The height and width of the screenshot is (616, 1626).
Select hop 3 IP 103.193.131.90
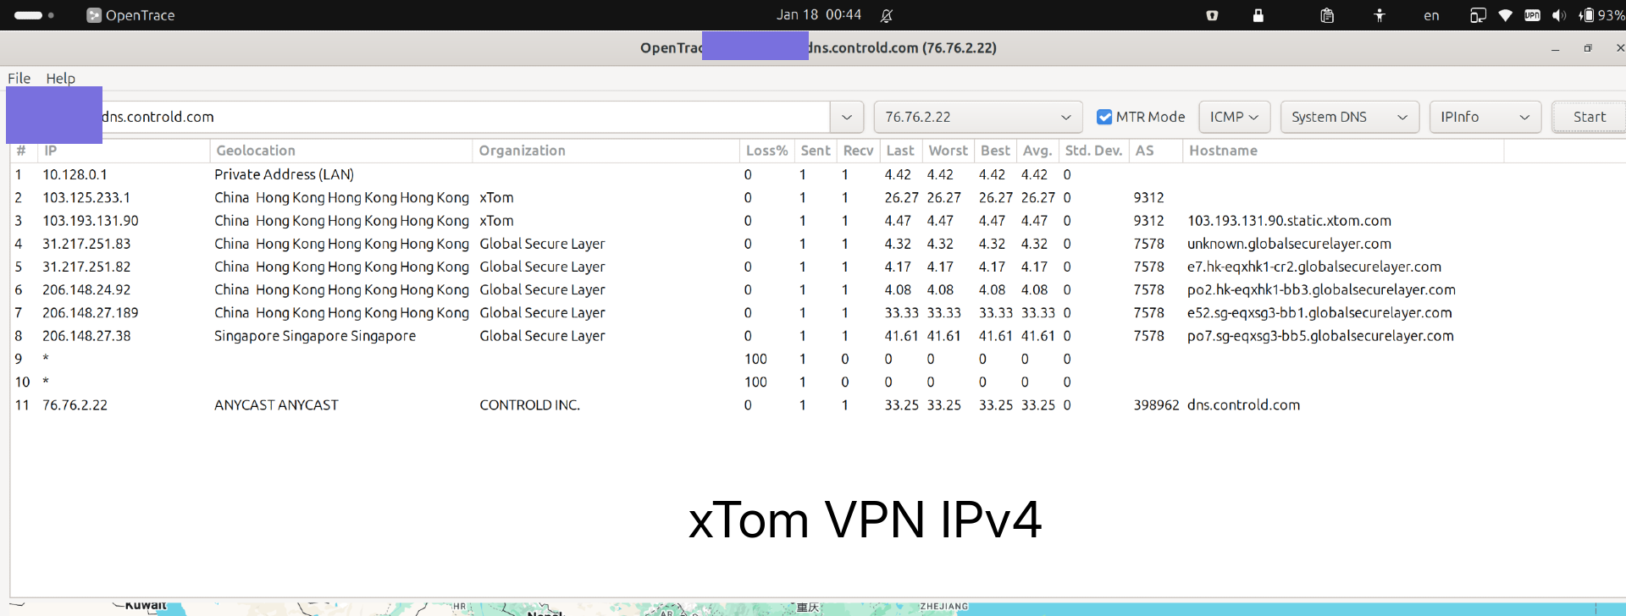(x=91, y=220)
